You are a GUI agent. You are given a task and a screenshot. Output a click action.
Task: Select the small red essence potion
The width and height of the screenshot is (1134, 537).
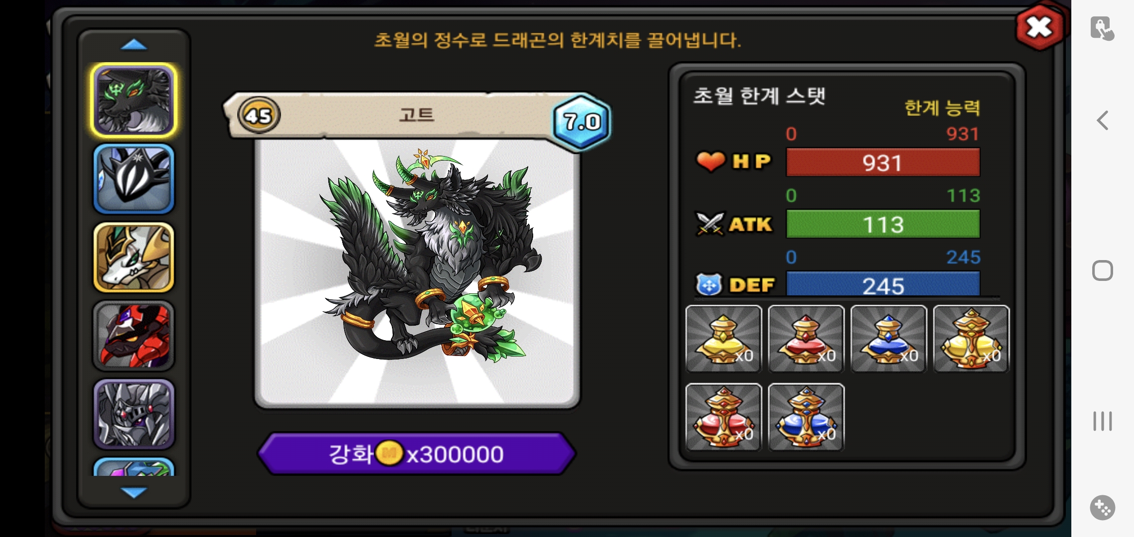[806, 339]
